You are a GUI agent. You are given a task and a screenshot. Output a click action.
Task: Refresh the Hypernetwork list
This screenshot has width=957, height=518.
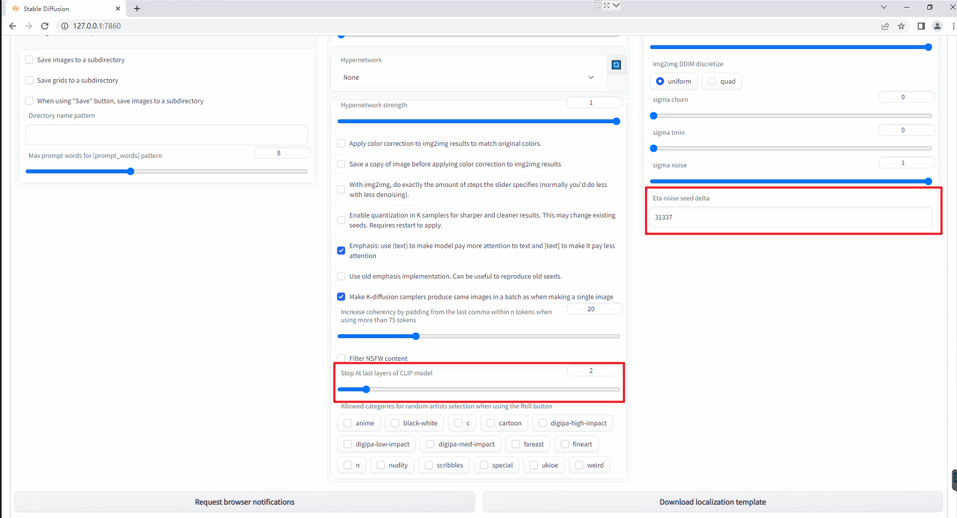coord(616,65)
